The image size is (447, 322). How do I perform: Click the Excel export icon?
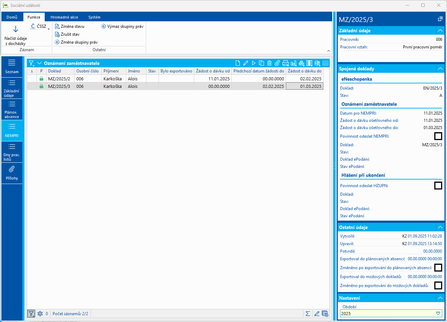click(317, 63)
